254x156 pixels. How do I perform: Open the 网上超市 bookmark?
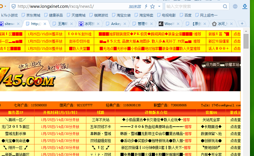coord(207,15)
